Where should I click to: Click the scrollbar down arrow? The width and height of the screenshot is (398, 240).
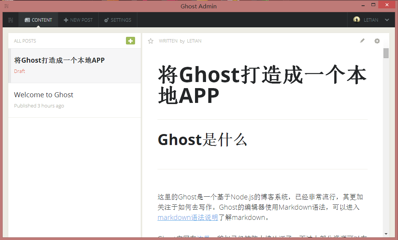click(x=386, y=234)
